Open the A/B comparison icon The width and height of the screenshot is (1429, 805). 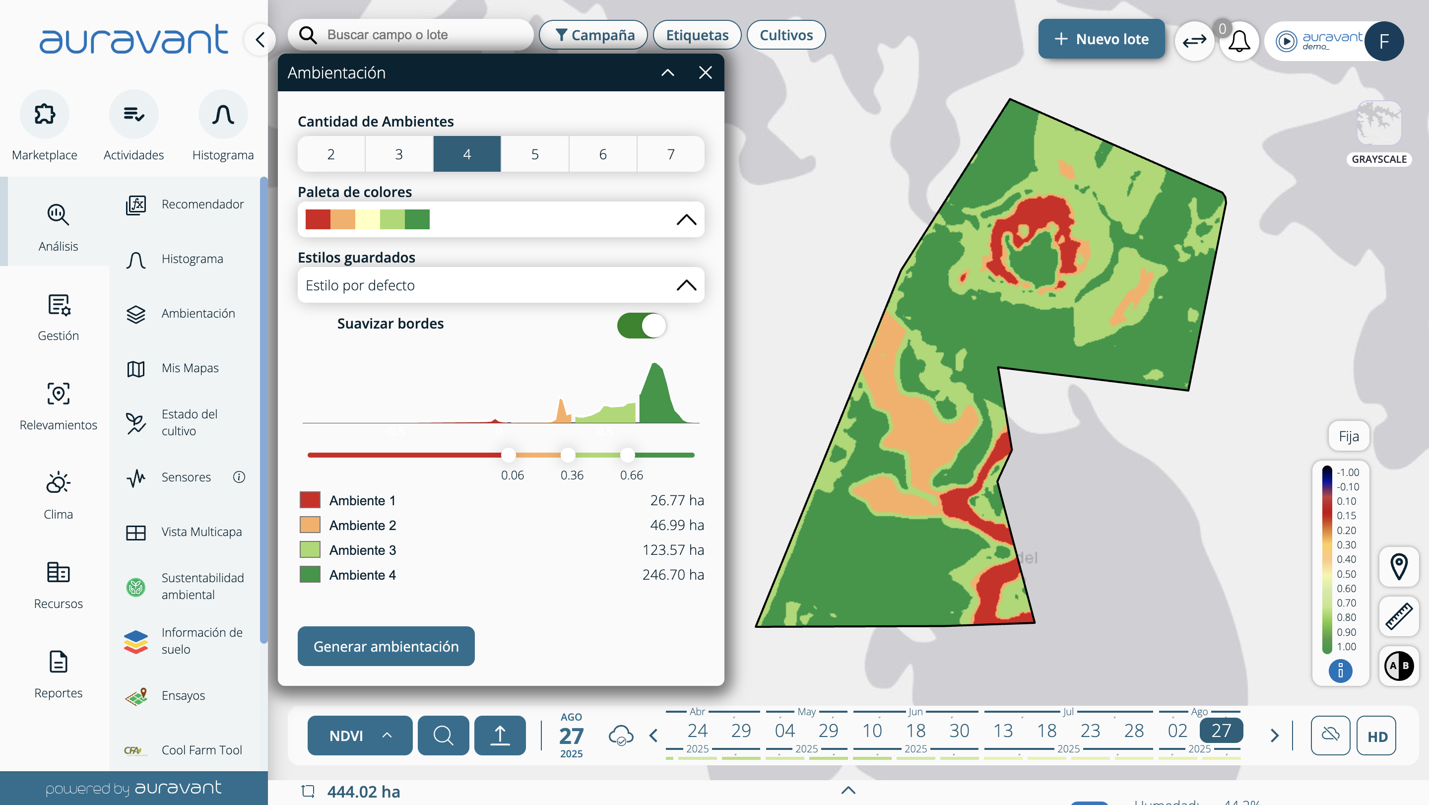(x=1399, y=665)
